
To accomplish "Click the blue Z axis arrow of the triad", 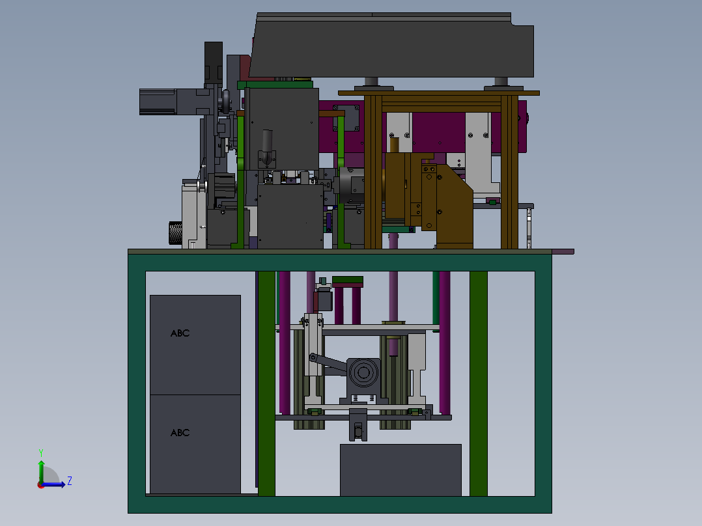I will coord(55,484).
